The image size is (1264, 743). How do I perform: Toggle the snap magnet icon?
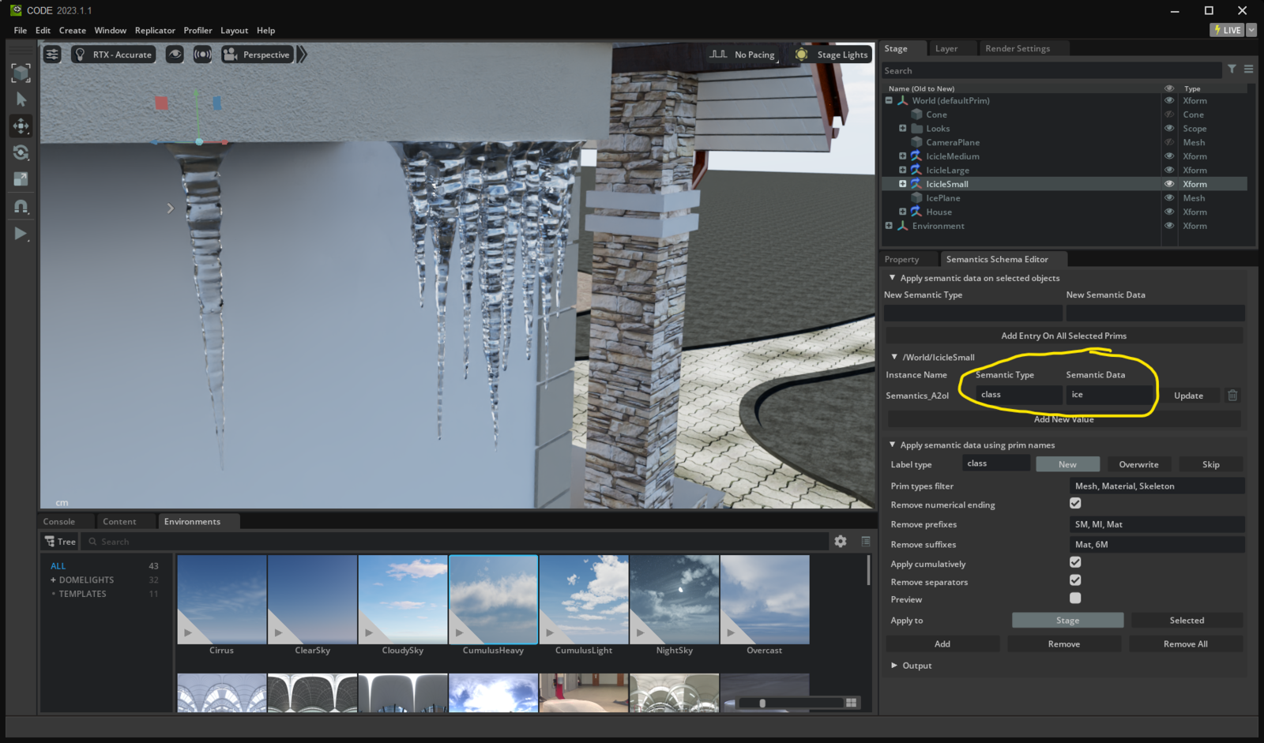pyautogui.click(x=21, y=207)
